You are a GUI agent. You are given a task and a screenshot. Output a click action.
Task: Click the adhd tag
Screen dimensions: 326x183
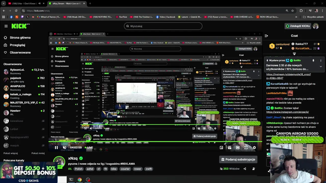click(x=90, y=169)
